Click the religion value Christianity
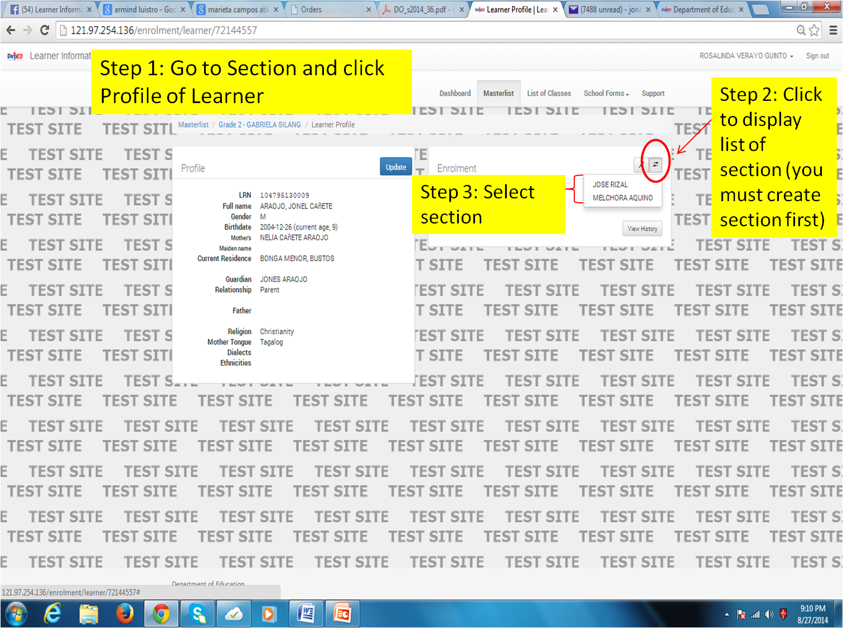This screenshot has width=843, height=628. [277, 332]
